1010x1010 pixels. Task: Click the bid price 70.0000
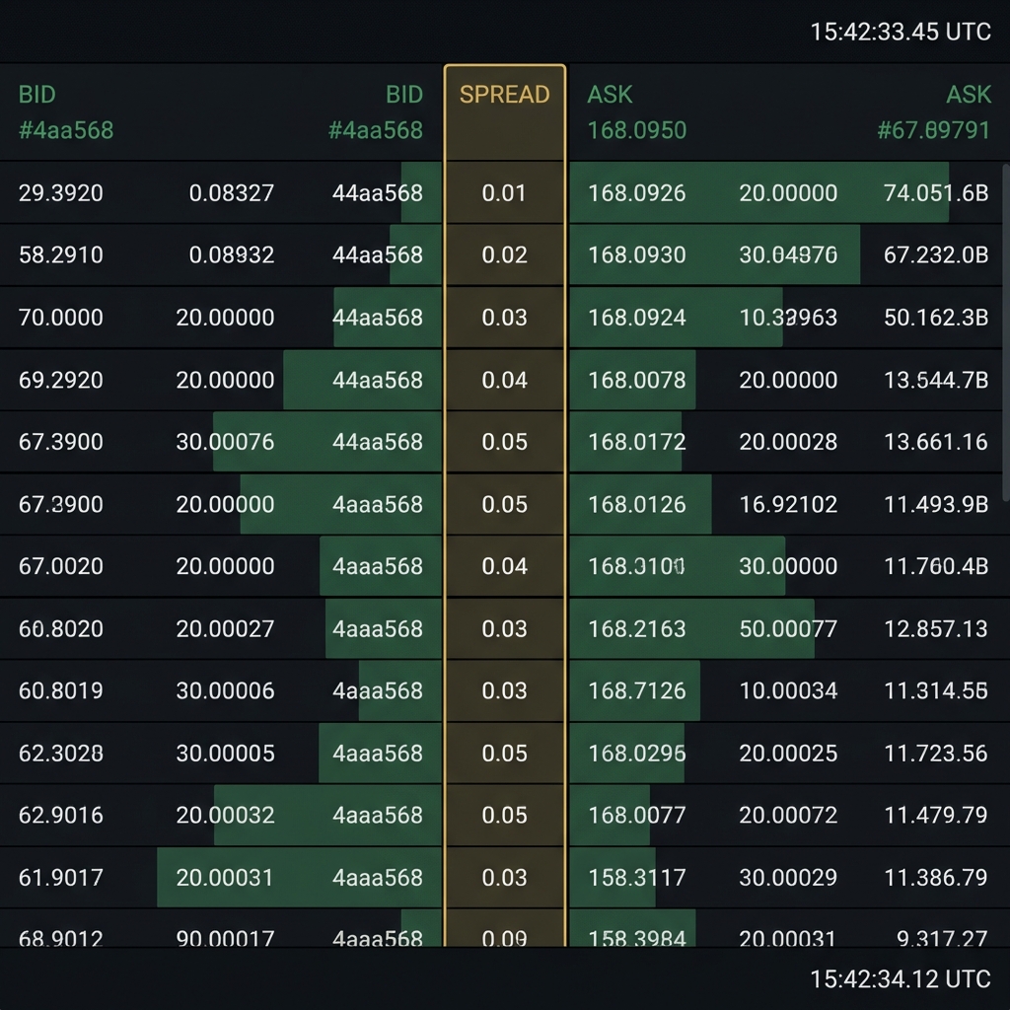click(59, 318)
